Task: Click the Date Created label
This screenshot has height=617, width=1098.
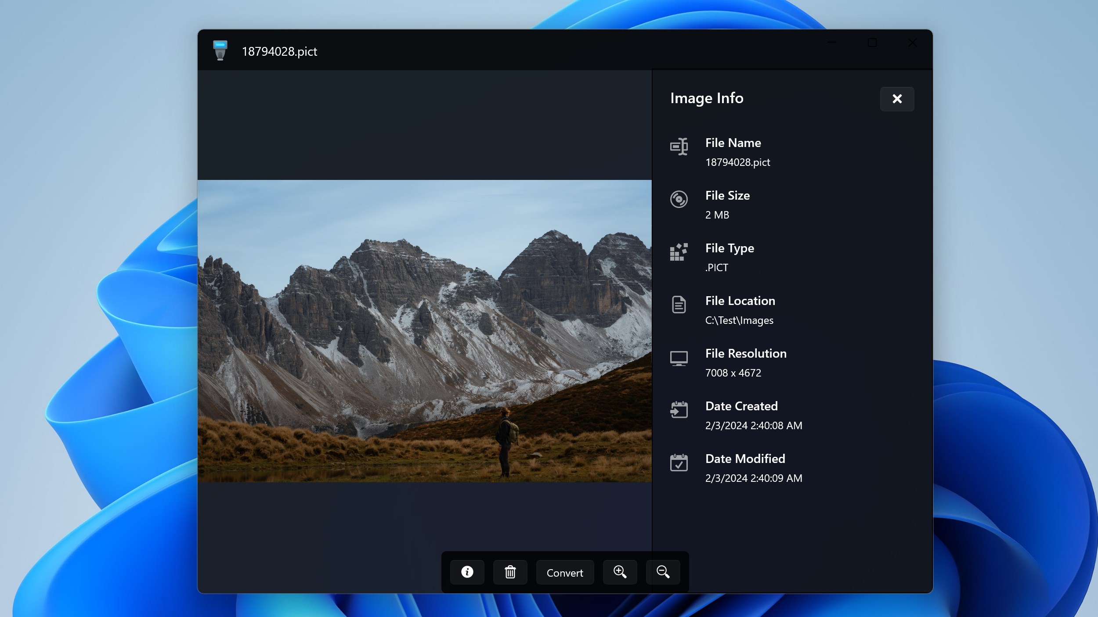Action: 741,406
